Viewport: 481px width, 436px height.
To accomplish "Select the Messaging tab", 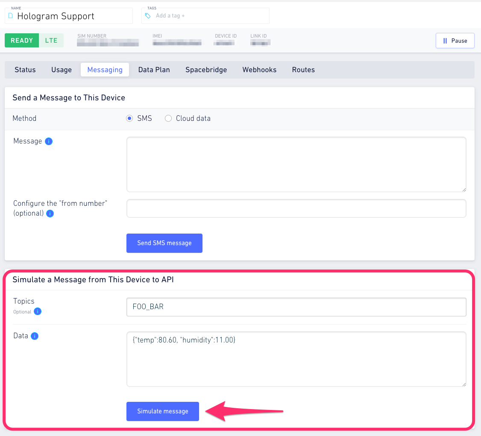I will click(105, 70).
